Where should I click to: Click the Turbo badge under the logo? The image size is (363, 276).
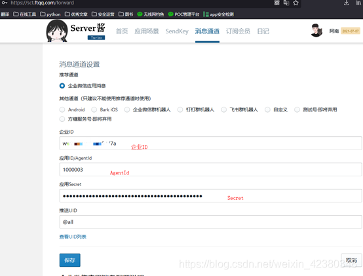(x=96, y=37)
